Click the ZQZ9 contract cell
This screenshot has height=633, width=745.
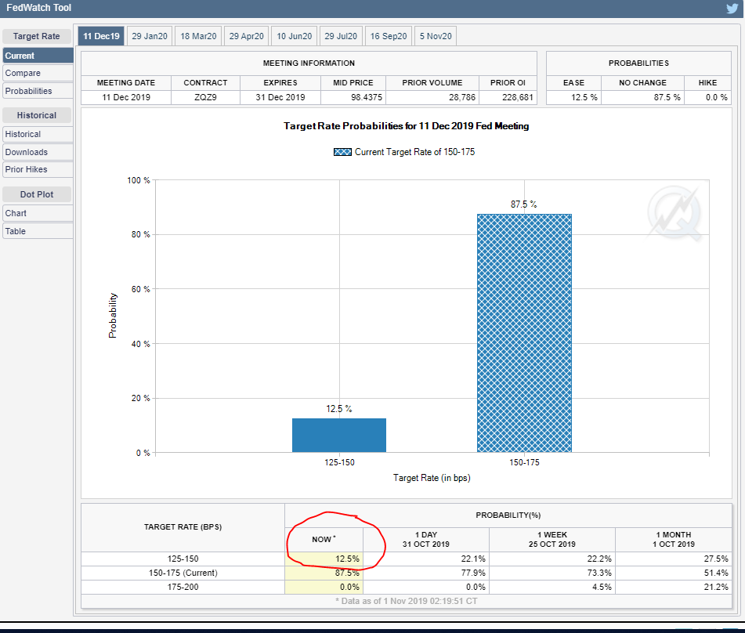[x=205, y=97]
